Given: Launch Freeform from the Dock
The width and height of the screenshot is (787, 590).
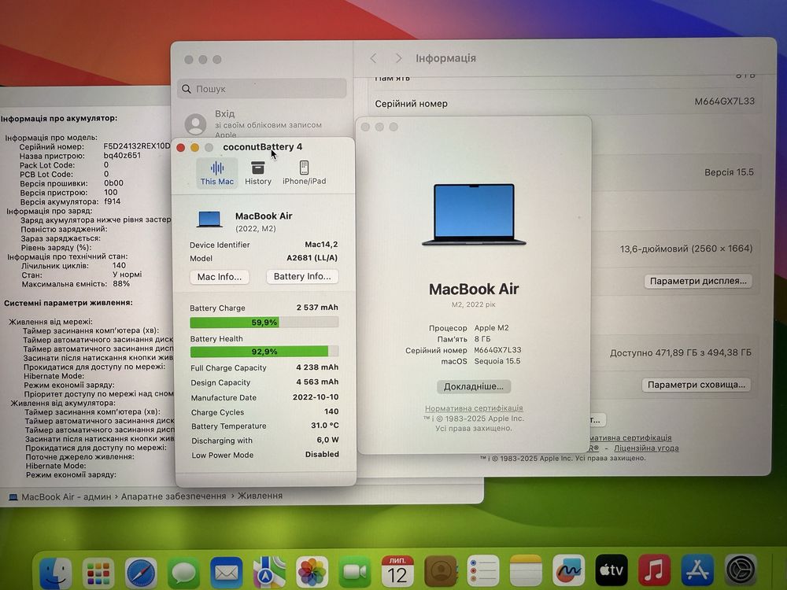Looking at the screenshot, I should point(569,570).
